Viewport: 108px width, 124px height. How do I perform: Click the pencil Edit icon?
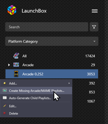tap(5, 106)
